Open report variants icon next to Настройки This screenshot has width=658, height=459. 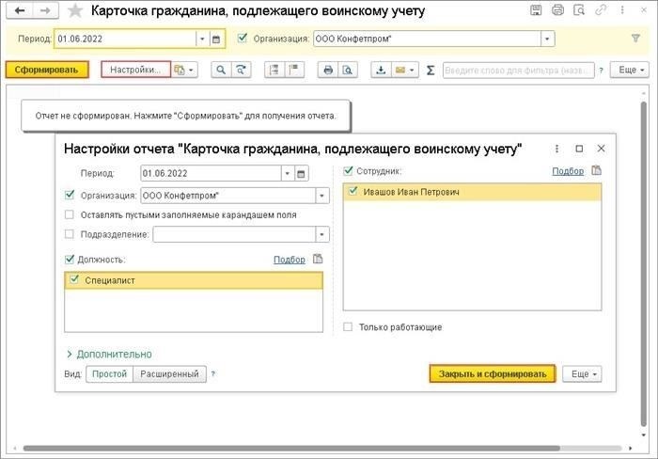pyautogui.click(x=180, y=71)
